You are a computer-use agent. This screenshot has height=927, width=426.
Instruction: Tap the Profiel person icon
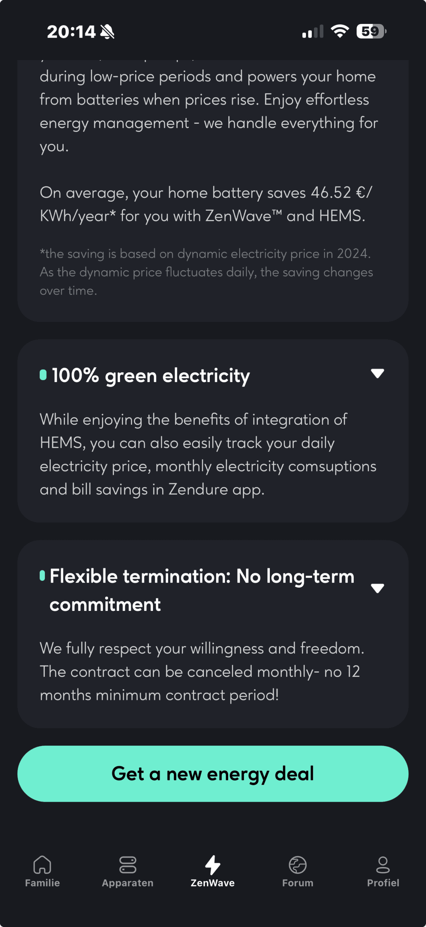coord(383,864)
